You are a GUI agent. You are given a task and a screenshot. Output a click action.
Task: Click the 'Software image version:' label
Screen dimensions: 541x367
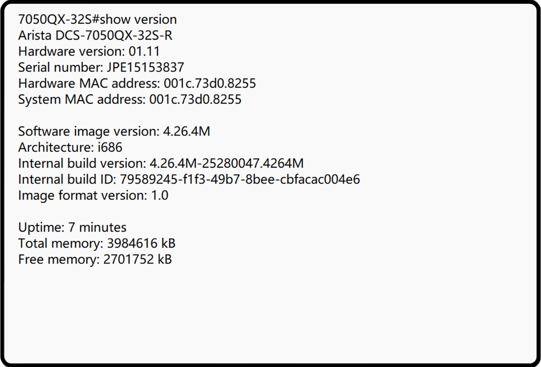89,131
